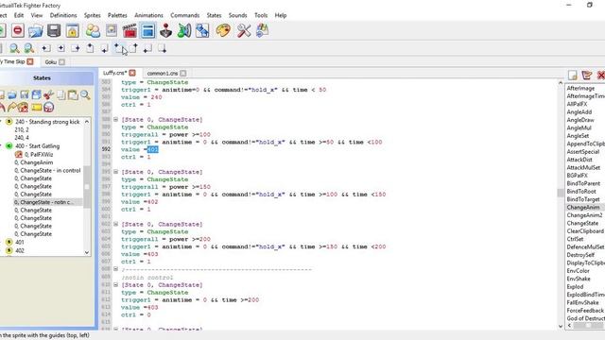The height and width of the screenshot is (340, 605).
Task: Select the 0, PalFXWiz controller
Action: coord(39,154)
